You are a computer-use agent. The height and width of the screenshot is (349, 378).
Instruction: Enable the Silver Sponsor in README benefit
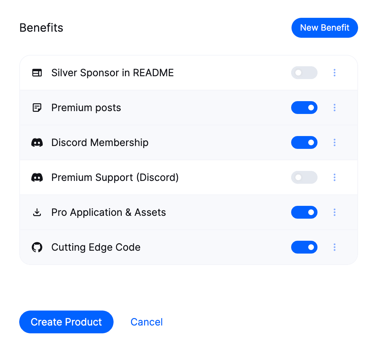pos(304,73)
